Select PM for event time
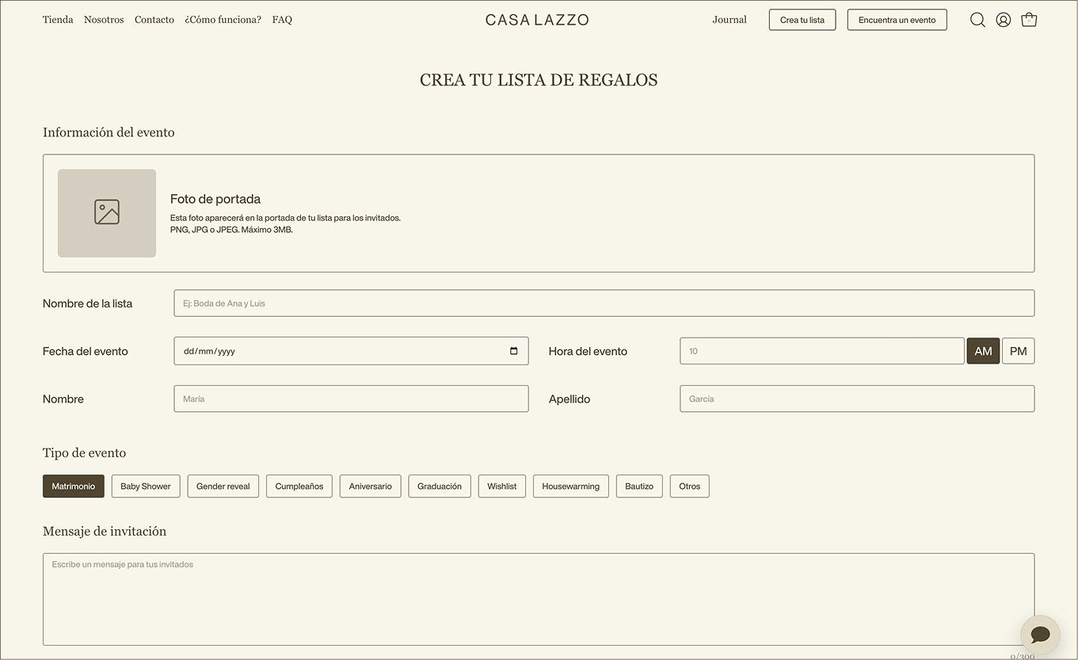Screen dimensions: 1078x660 click(x=1018, y=351)
